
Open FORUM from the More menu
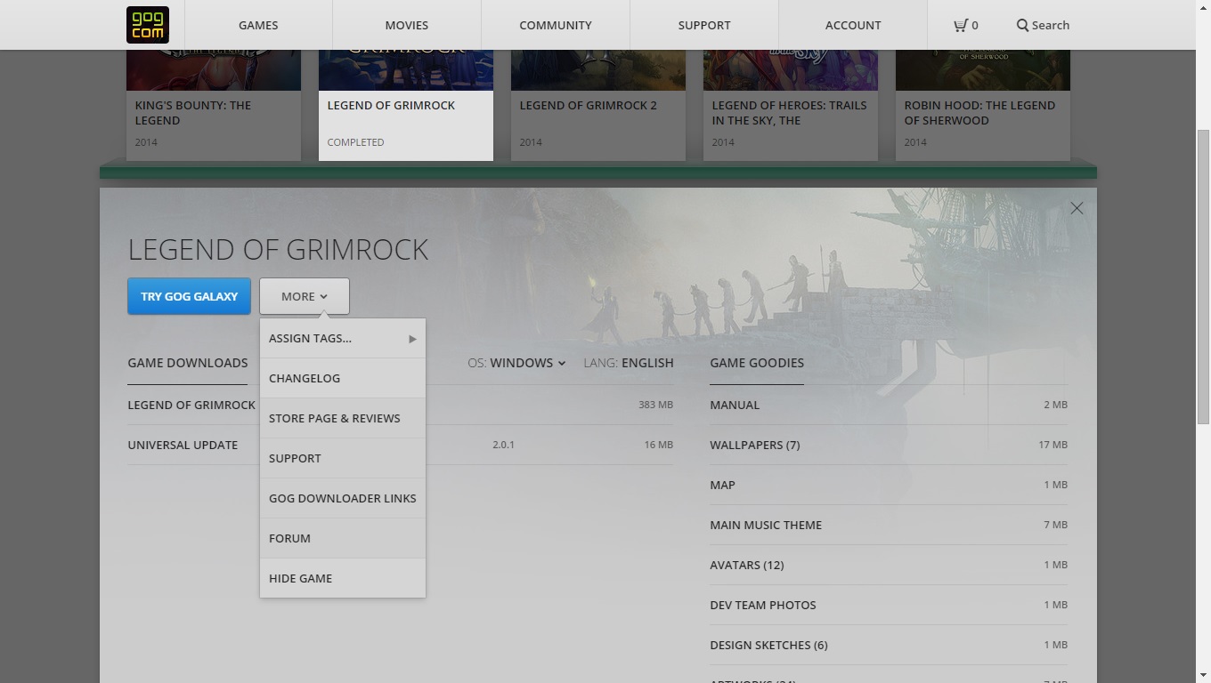(x=343, y=538)
